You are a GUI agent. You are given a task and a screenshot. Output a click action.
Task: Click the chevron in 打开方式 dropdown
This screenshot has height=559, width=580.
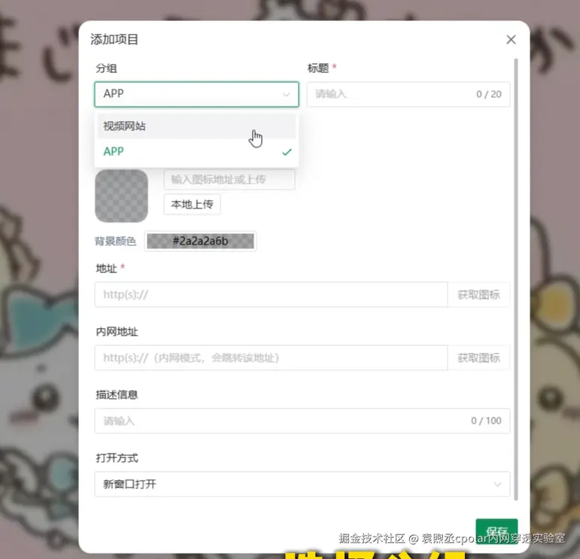[x=497, y=485]
